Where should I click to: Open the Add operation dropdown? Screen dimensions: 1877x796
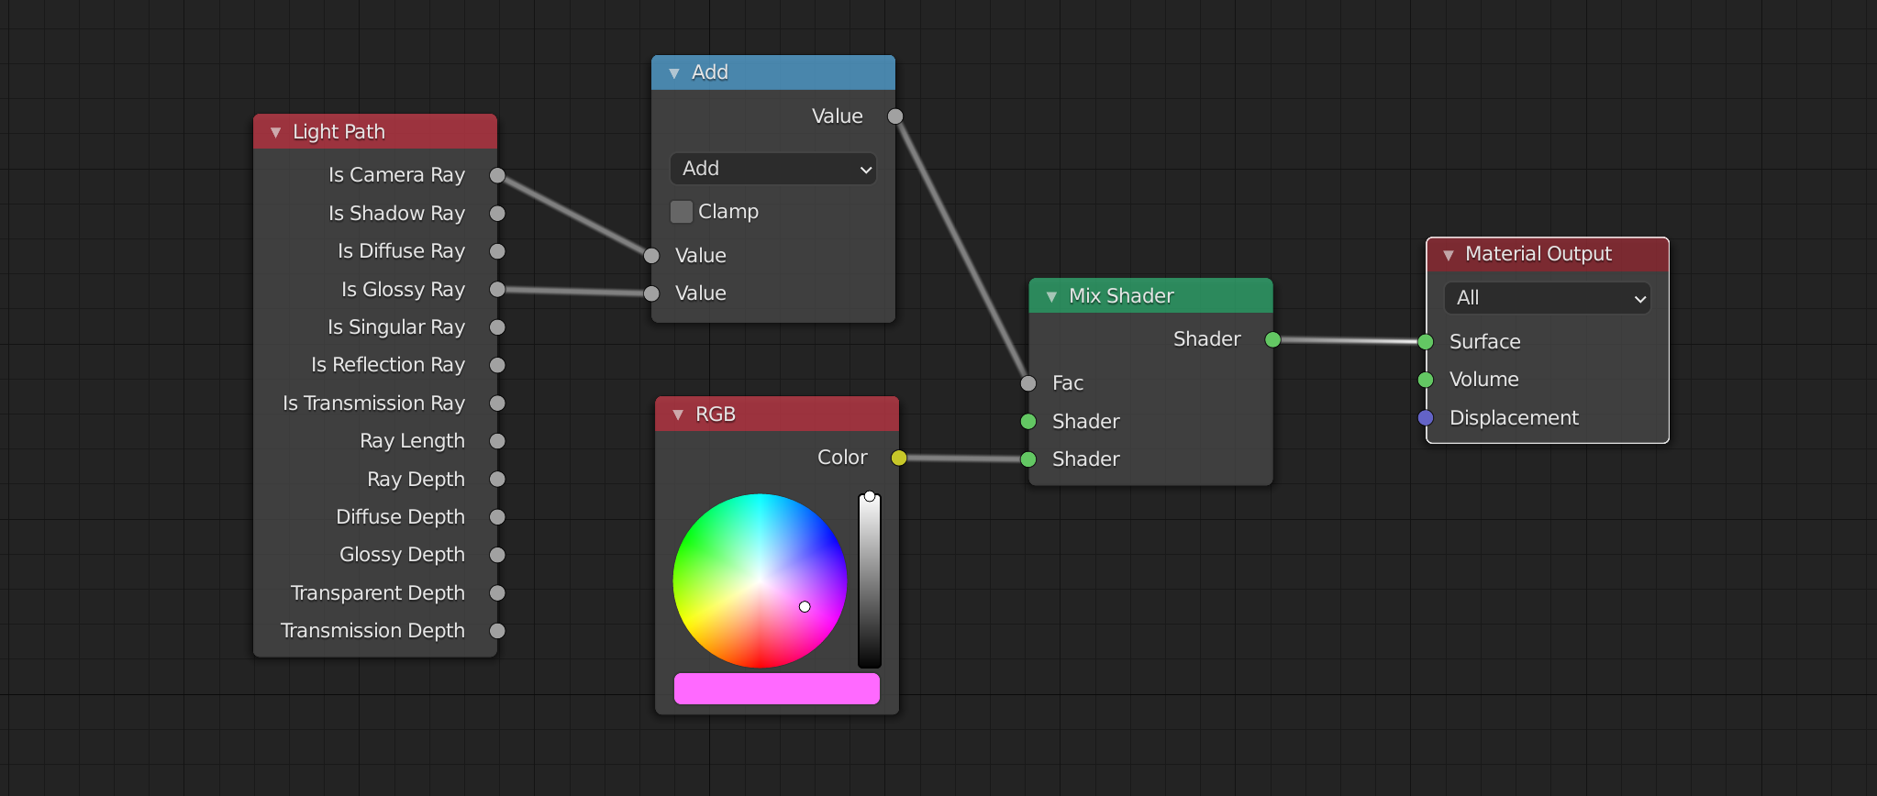(x=773, y=169)
